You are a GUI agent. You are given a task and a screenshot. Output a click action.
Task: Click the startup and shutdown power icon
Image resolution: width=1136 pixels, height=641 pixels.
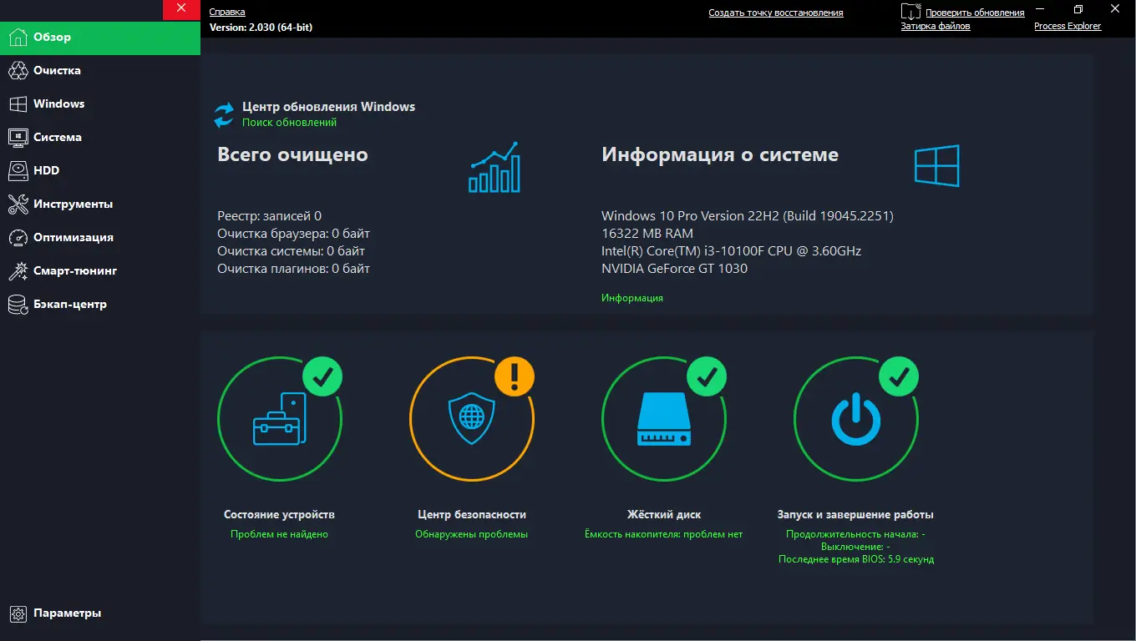coord(856,419)
